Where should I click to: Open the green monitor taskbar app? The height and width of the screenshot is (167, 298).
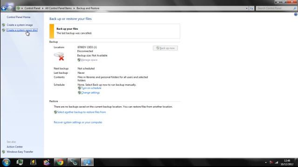click(20, 162)
